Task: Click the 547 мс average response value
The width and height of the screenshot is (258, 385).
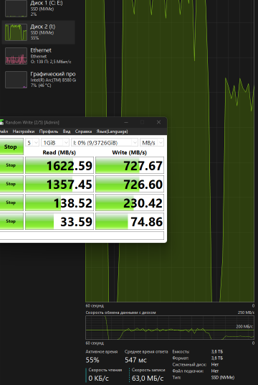Action: pyautogui.click(x=135, y=360)
